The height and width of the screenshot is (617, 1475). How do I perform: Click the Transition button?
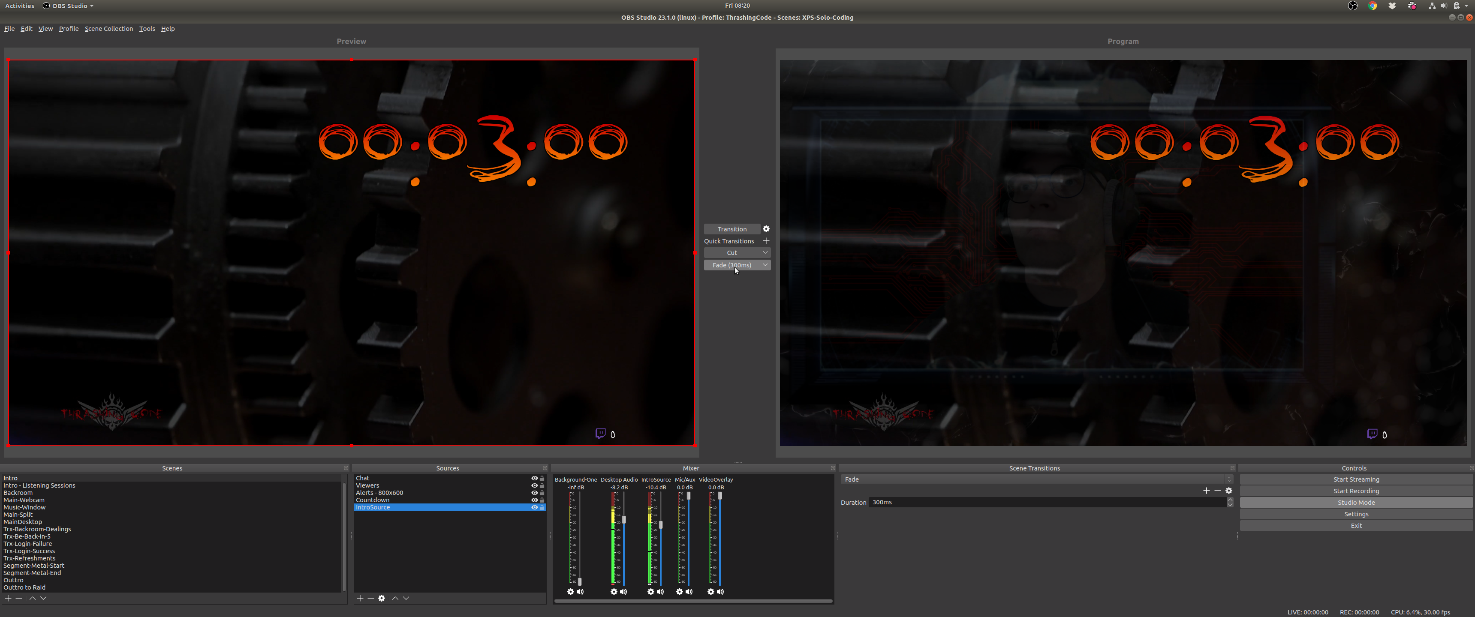point(732,229)
